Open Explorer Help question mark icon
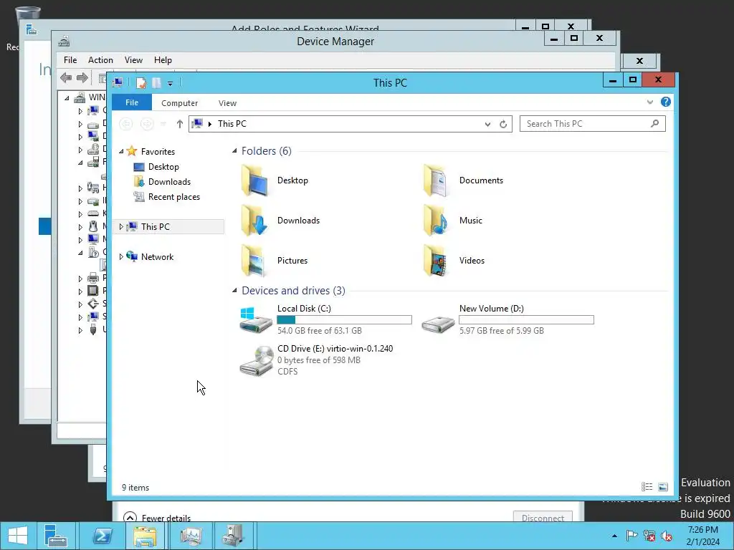 (666, 102)
